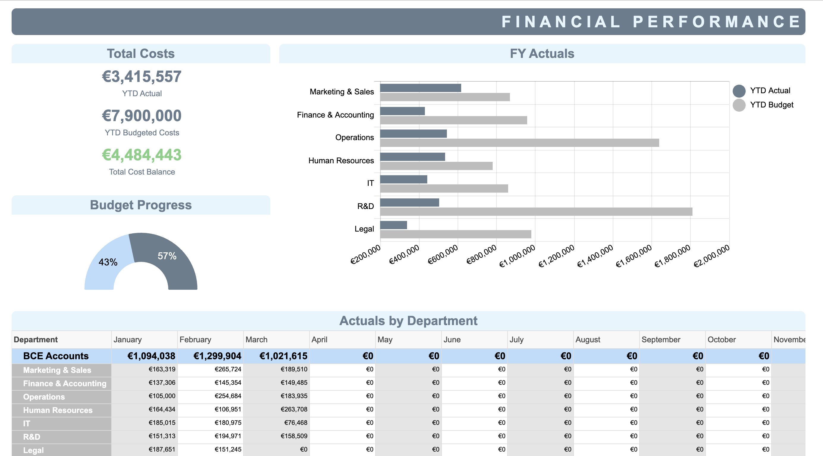Select the January column header

128,340
